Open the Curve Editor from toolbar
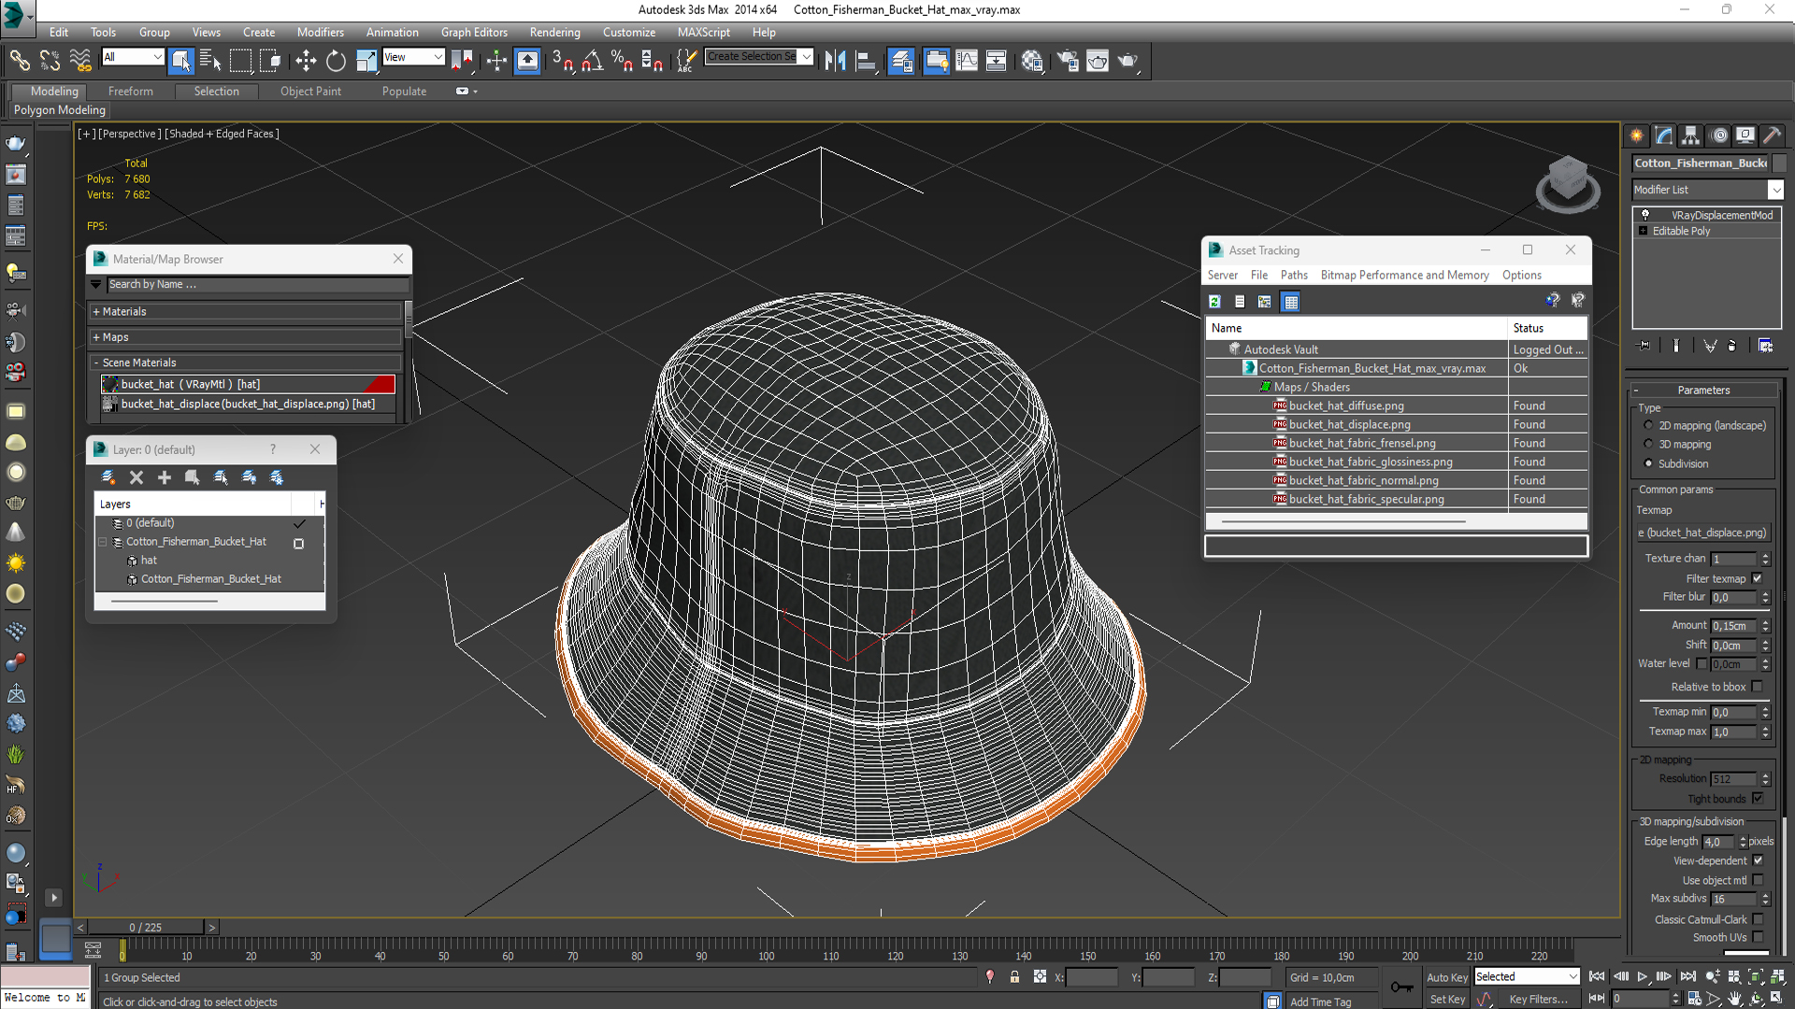Image resolution: width=1795 pixels, height=1009 pixels. [x=967, y=61]
